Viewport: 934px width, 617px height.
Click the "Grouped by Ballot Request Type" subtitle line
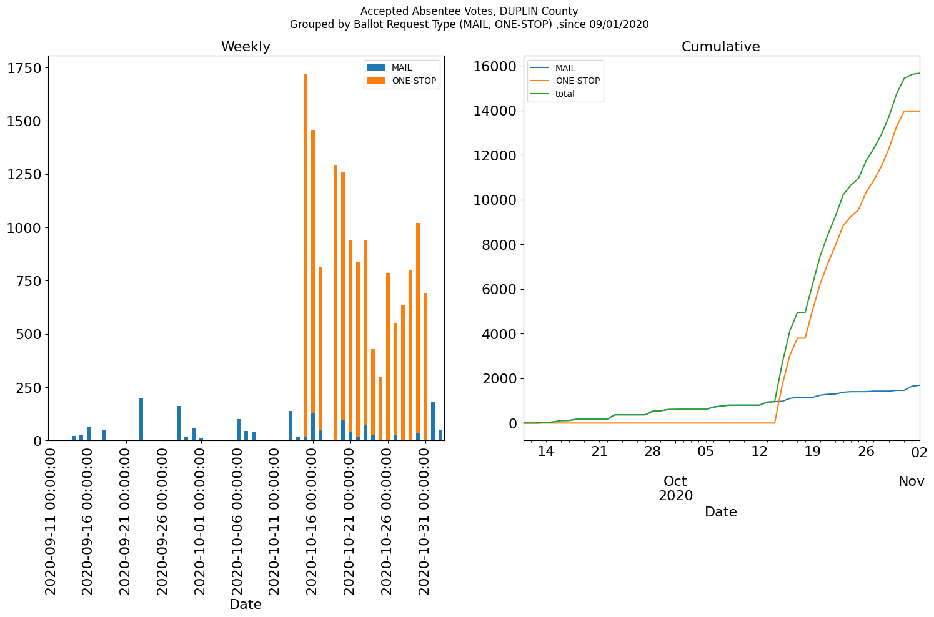(x=469, y=24)
